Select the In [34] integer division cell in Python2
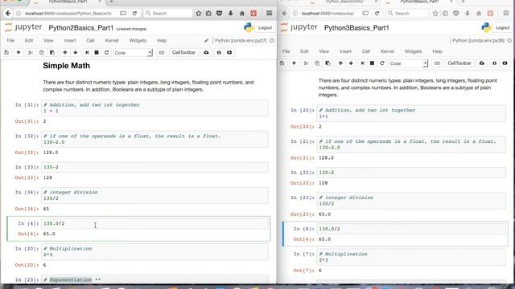 [154, 195]
